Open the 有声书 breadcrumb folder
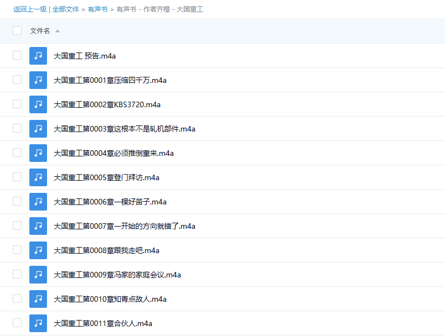Image resolution: width=445 pixels, height=336 pixels. (x=97, y=9)
